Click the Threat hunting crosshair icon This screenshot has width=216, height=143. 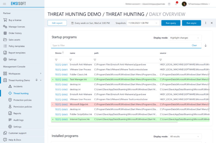(x=10, y=93)
